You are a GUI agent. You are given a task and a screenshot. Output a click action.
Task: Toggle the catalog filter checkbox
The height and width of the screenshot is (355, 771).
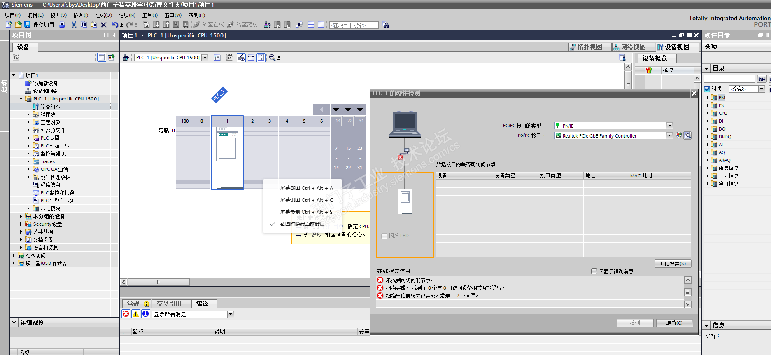[x=707, y=89]
